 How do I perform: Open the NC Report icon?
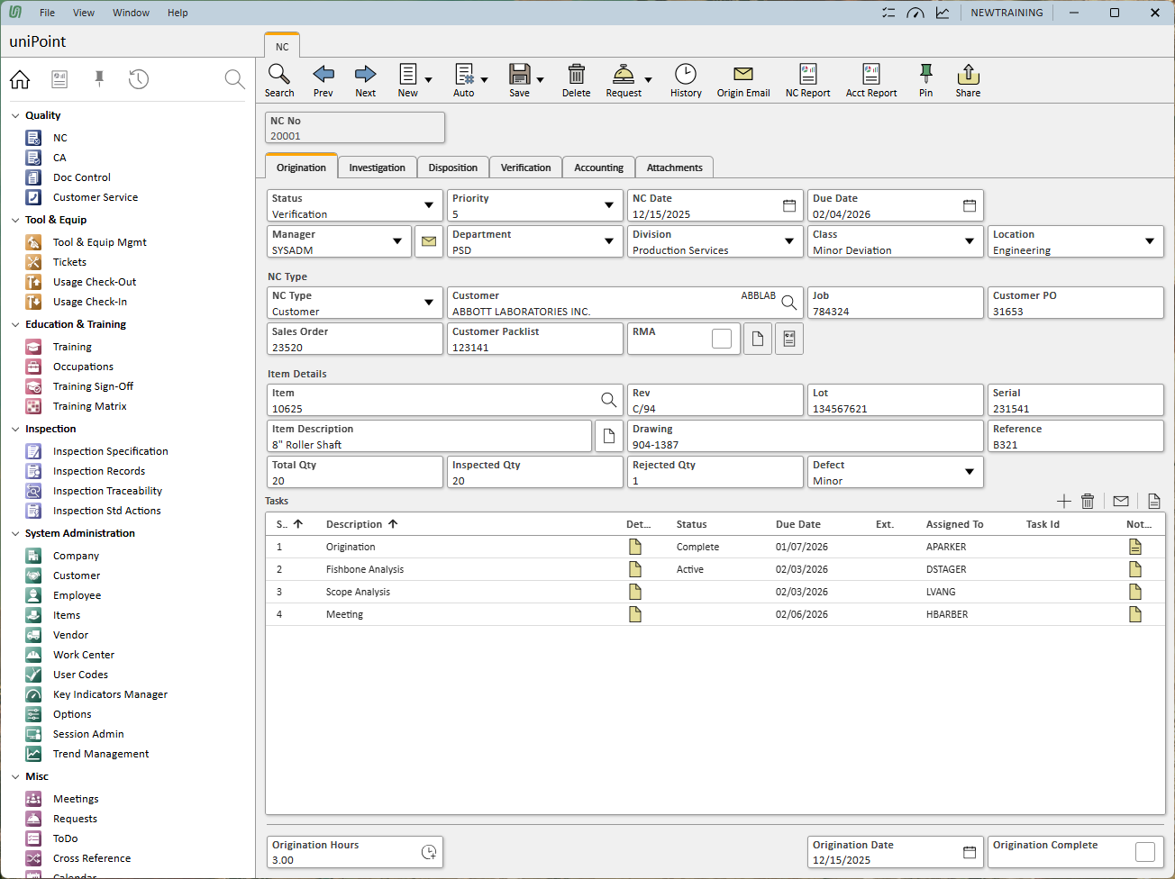coord(808,74)
